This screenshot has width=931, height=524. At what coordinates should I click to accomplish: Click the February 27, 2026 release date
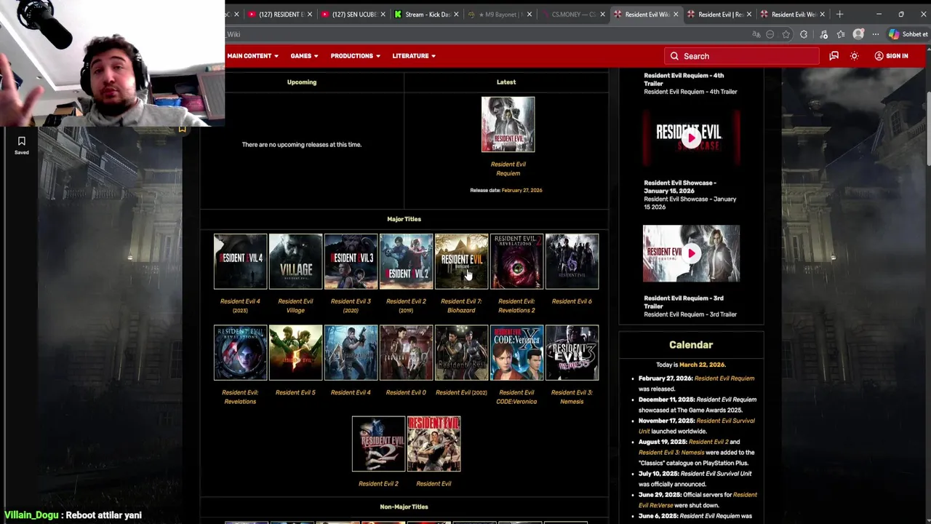(x=522, y=190)
